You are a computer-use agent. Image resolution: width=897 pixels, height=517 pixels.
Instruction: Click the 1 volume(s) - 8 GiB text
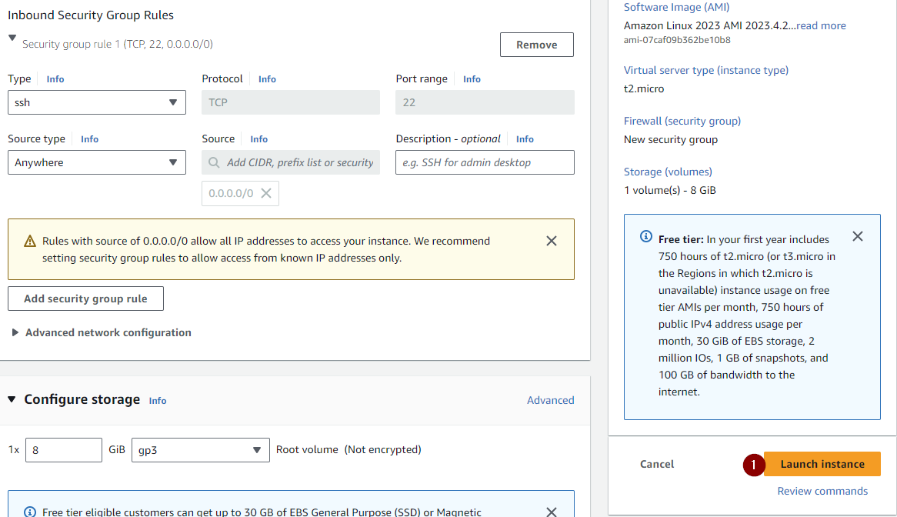click(x=670, y=191)
